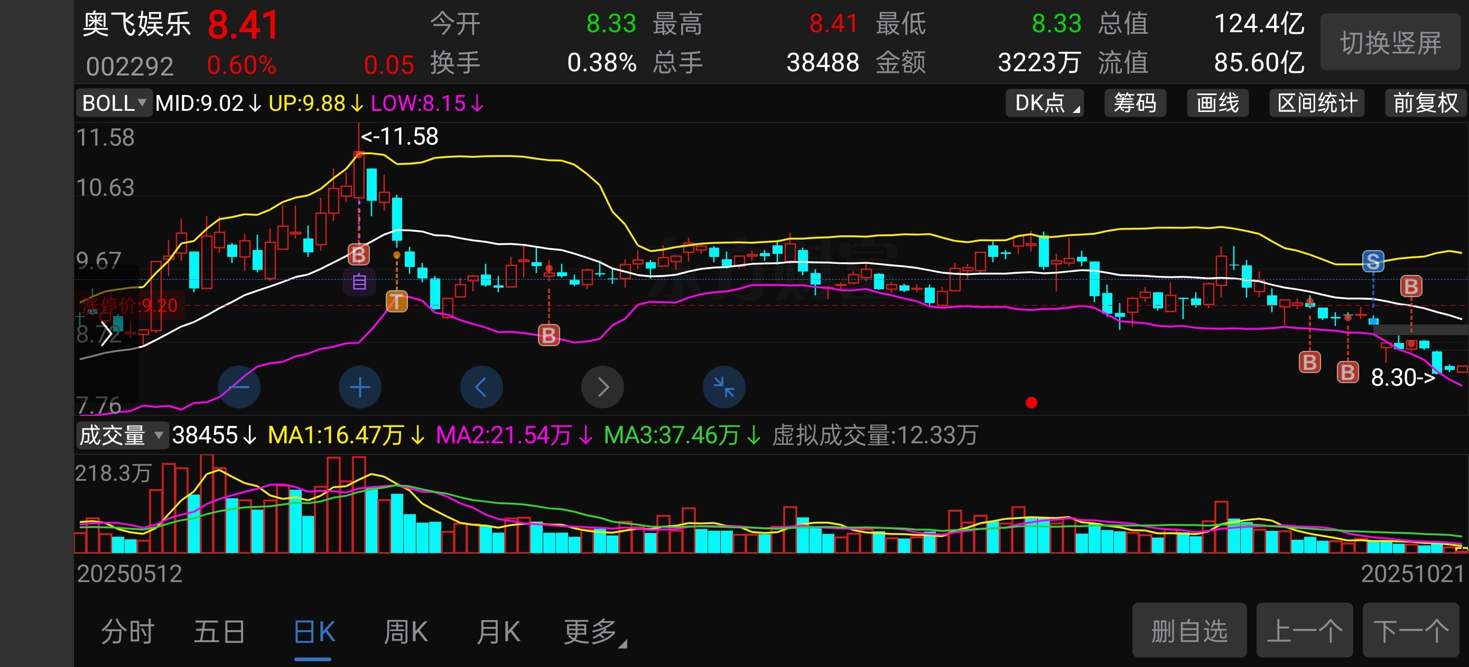
Task: Click the collapse arrows chart button
Action: pos(723,387)
